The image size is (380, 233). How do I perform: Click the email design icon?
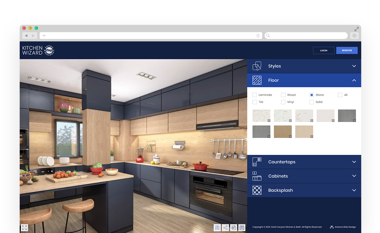[242, 227]
